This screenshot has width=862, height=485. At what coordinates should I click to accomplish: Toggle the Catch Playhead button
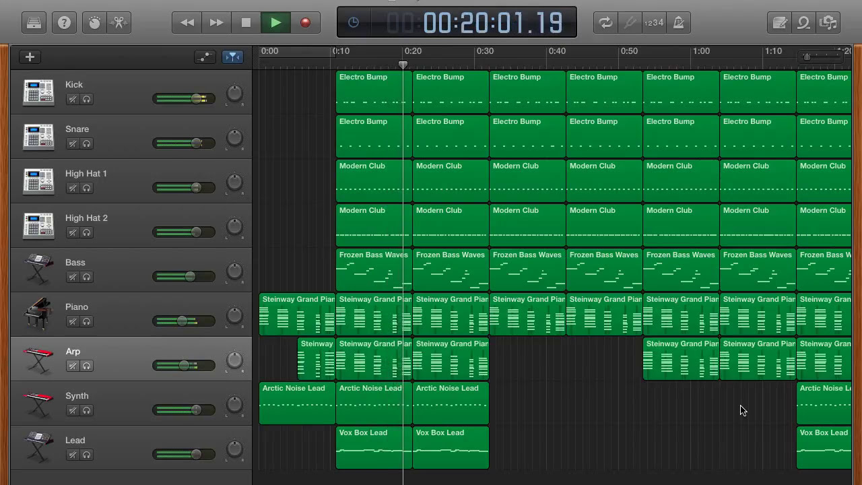(x=232, y=57)
